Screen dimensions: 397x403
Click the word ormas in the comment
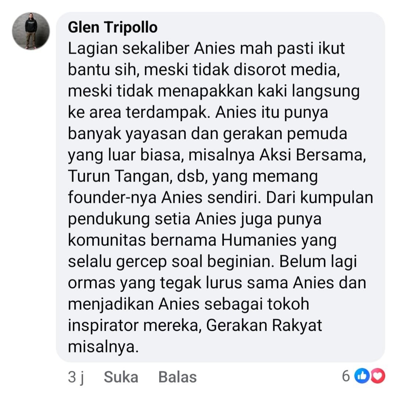tap(92, 283)
